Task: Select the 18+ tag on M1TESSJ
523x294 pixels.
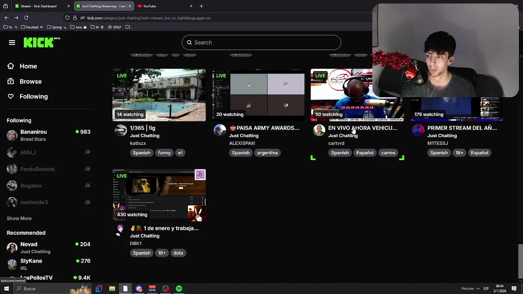Action: [x=459, y=153]
